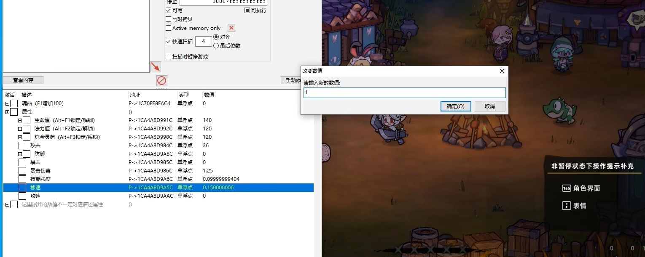Click the 停止 address input field

223,2
